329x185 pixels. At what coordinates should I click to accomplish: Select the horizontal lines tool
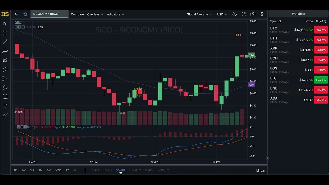click(x=5, y=51)
